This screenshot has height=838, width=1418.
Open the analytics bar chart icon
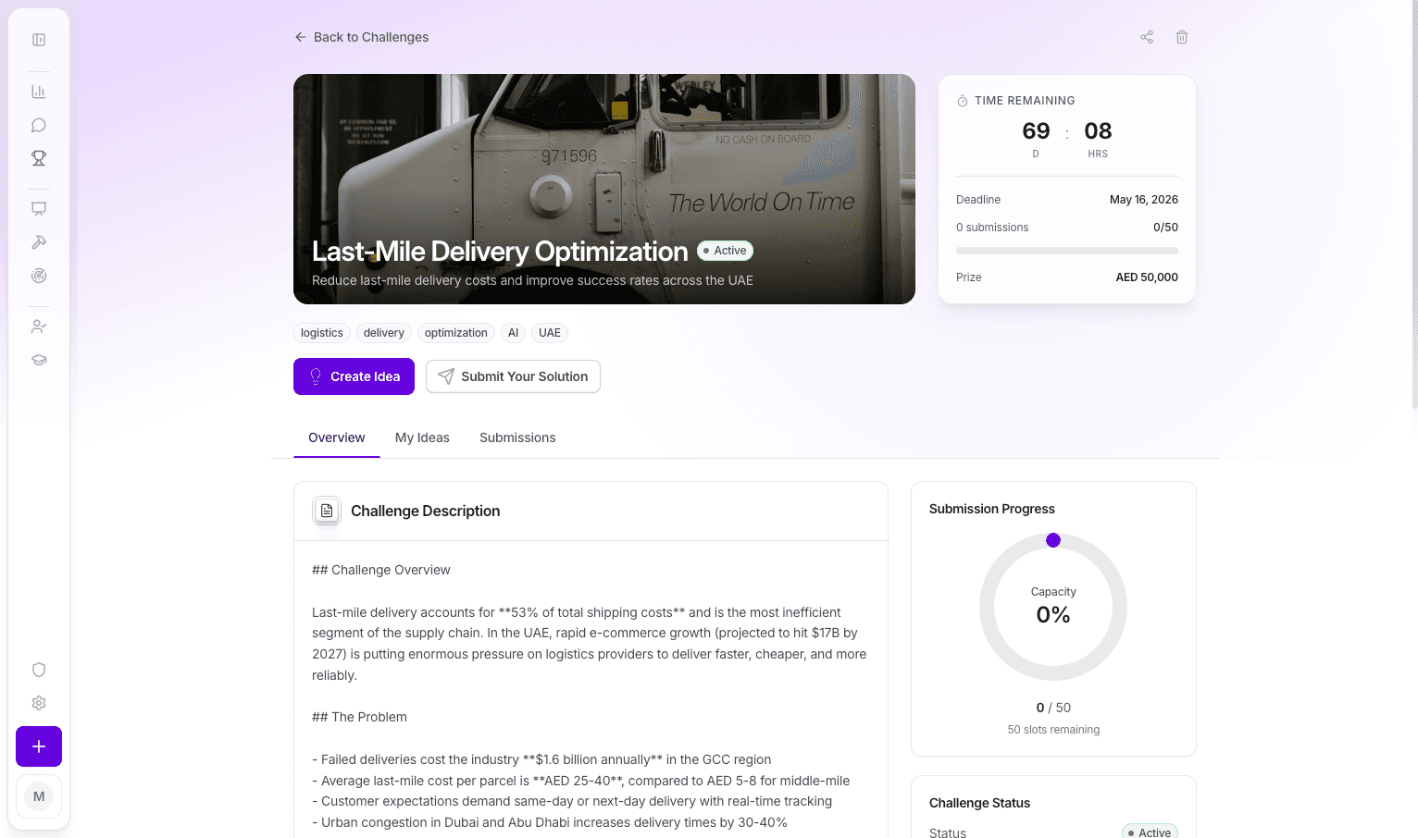39,92
